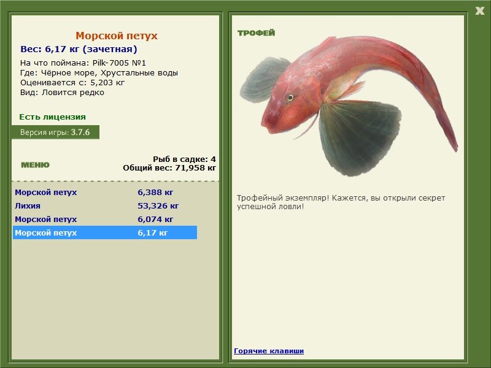491x368 pixels.
Task: Click the location line Чёрное море
Action: pyautogui.click(x=99, y=72)
